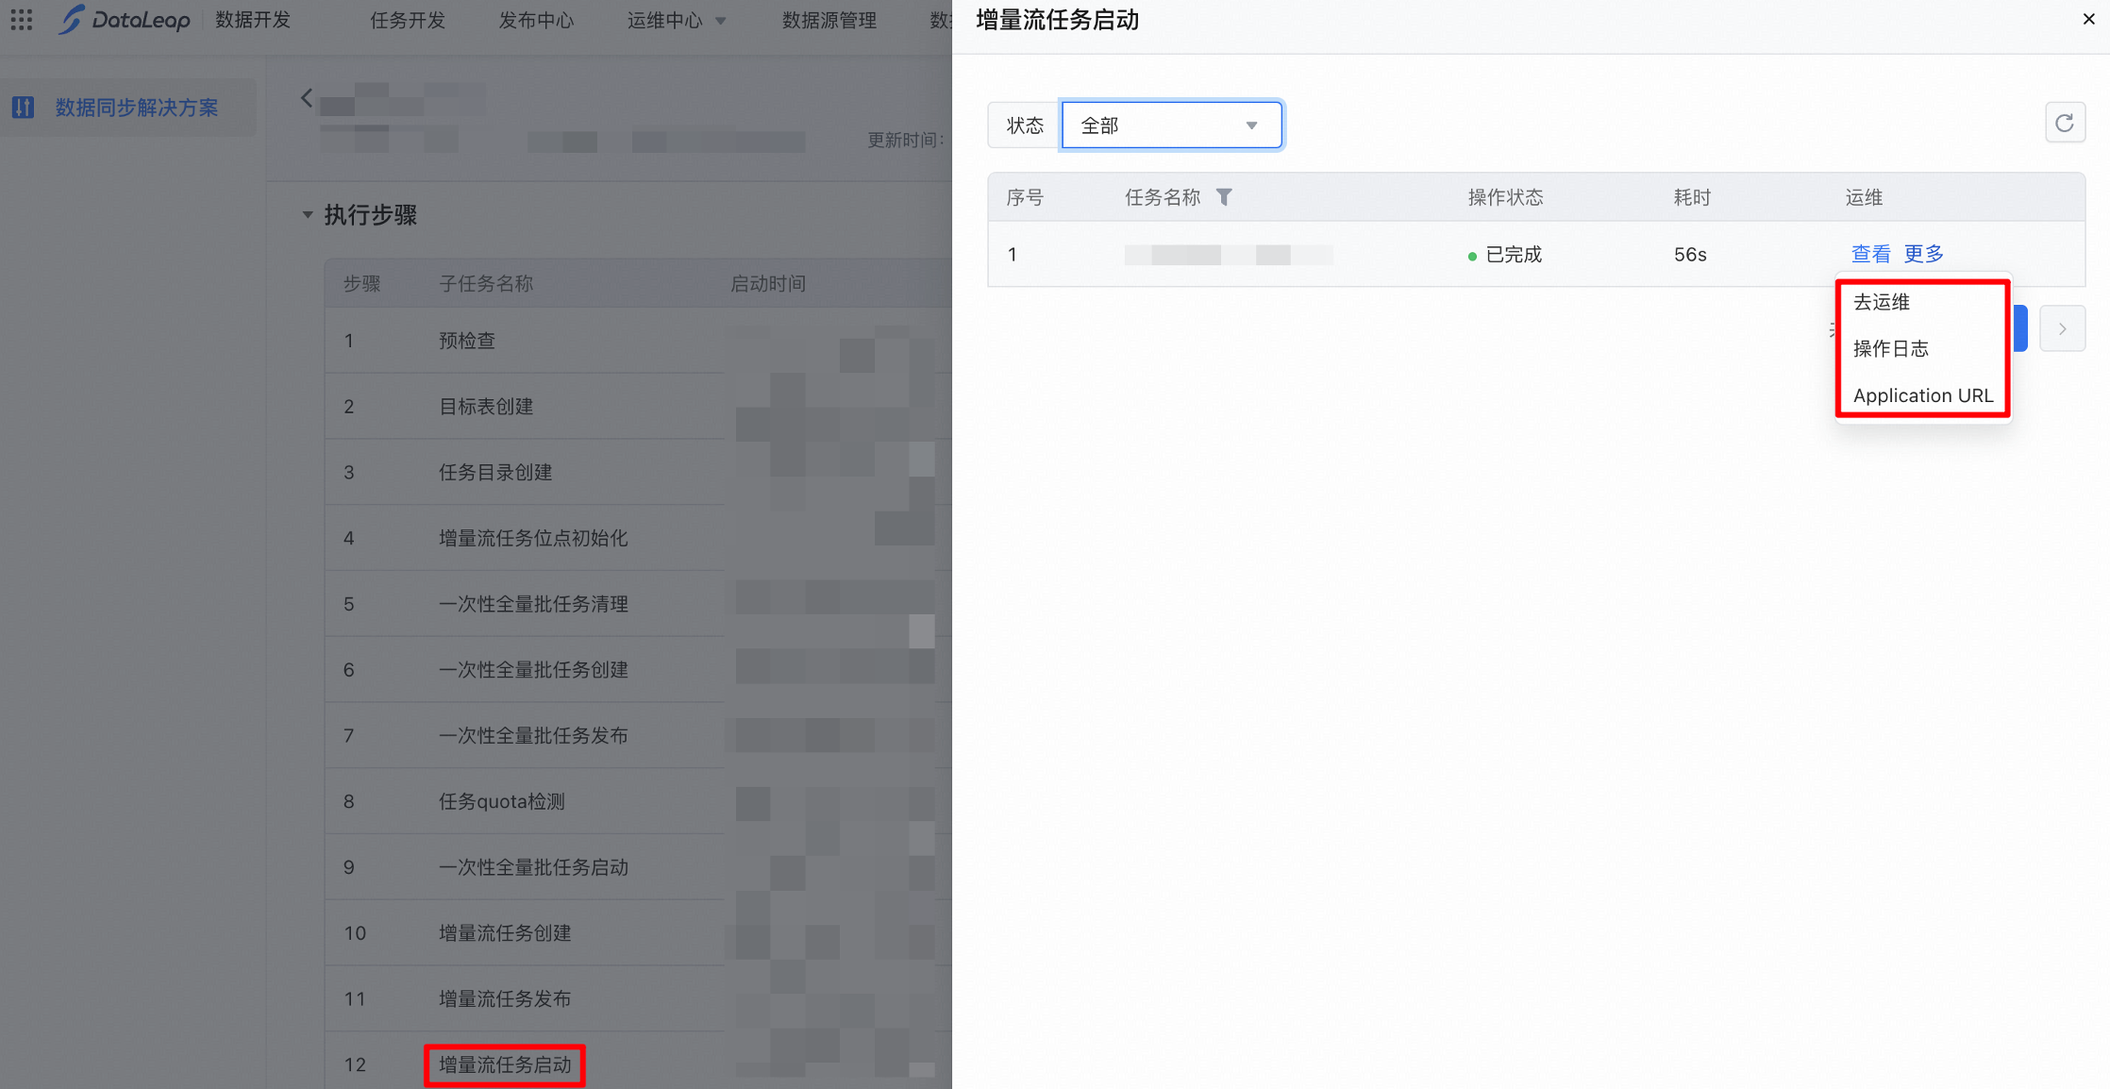Click the 查看 link
The image size is (2110, 1089).
[x=1870, y=254]
